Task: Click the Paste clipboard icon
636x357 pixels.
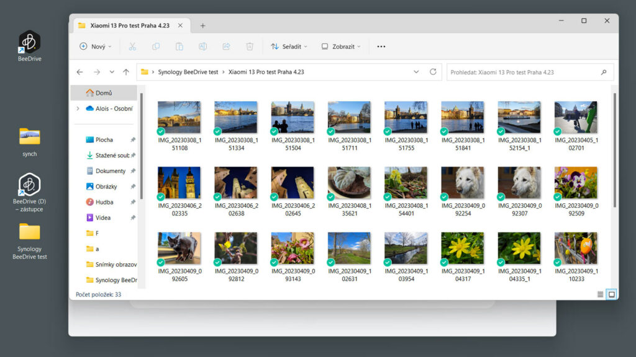Action: pos(179,46)
